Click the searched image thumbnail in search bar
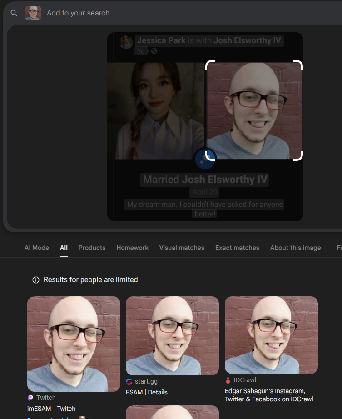342x419 pixels. (x=33, y=13)
